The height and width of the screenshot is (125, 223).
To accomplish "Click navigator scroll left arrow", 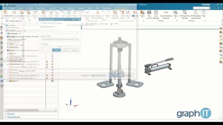I will (x=6, y=110).
